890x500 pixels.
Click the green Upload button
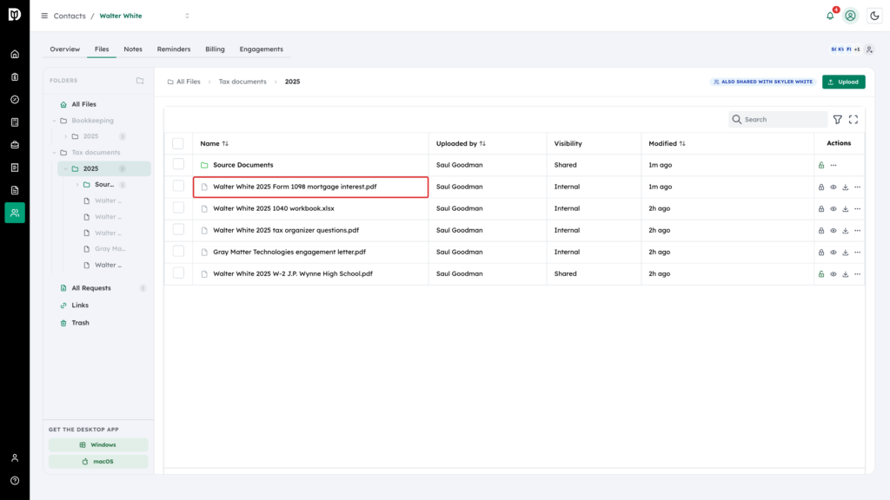point(843,82)
